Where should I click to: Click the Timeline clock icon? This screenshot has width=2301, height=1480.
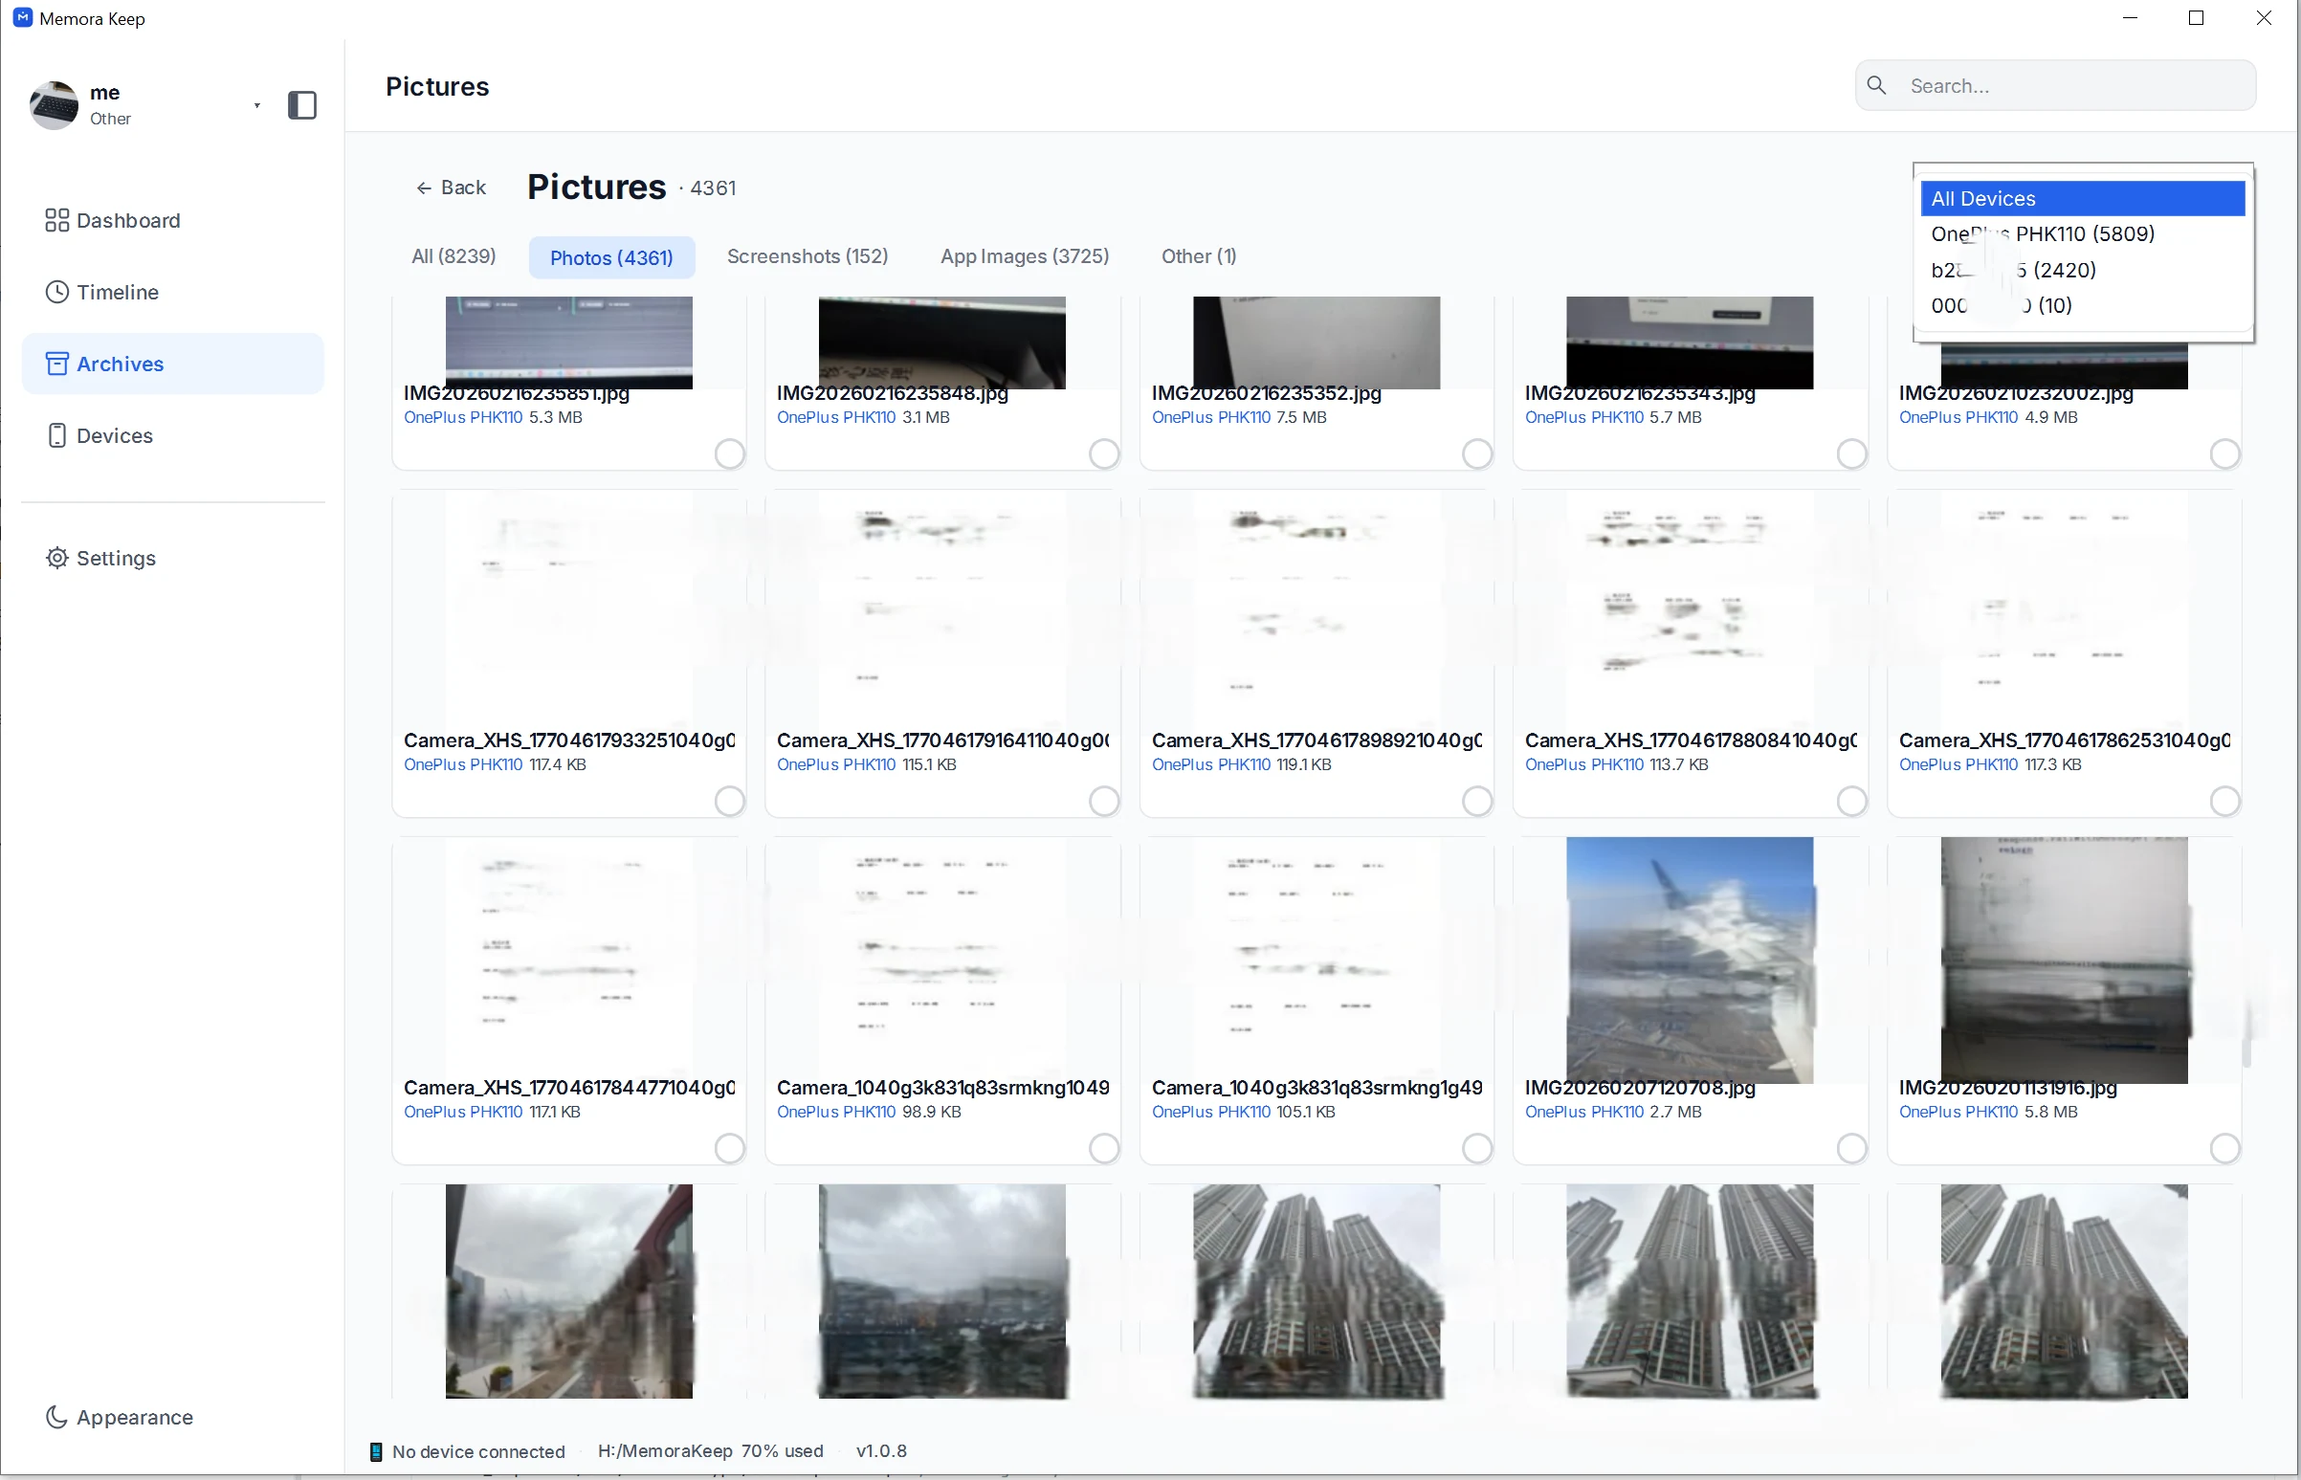56,292
